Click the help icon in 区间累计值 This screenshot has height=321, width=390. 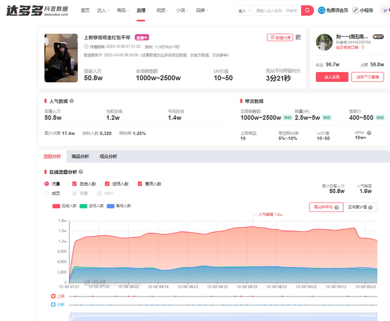click(370, 208)
